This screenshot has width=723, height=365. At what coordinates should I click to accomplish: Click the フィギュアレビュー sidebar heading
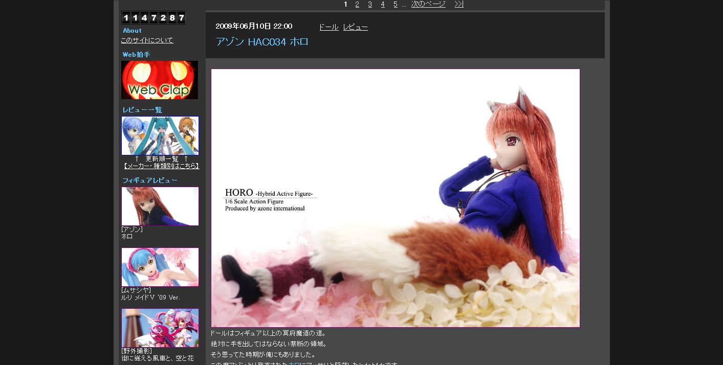click(x=150, y=180)
